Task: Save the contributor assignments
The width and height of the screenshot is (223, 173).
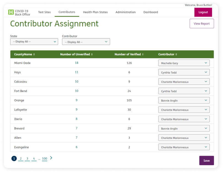Action: (x=206, y=161)
